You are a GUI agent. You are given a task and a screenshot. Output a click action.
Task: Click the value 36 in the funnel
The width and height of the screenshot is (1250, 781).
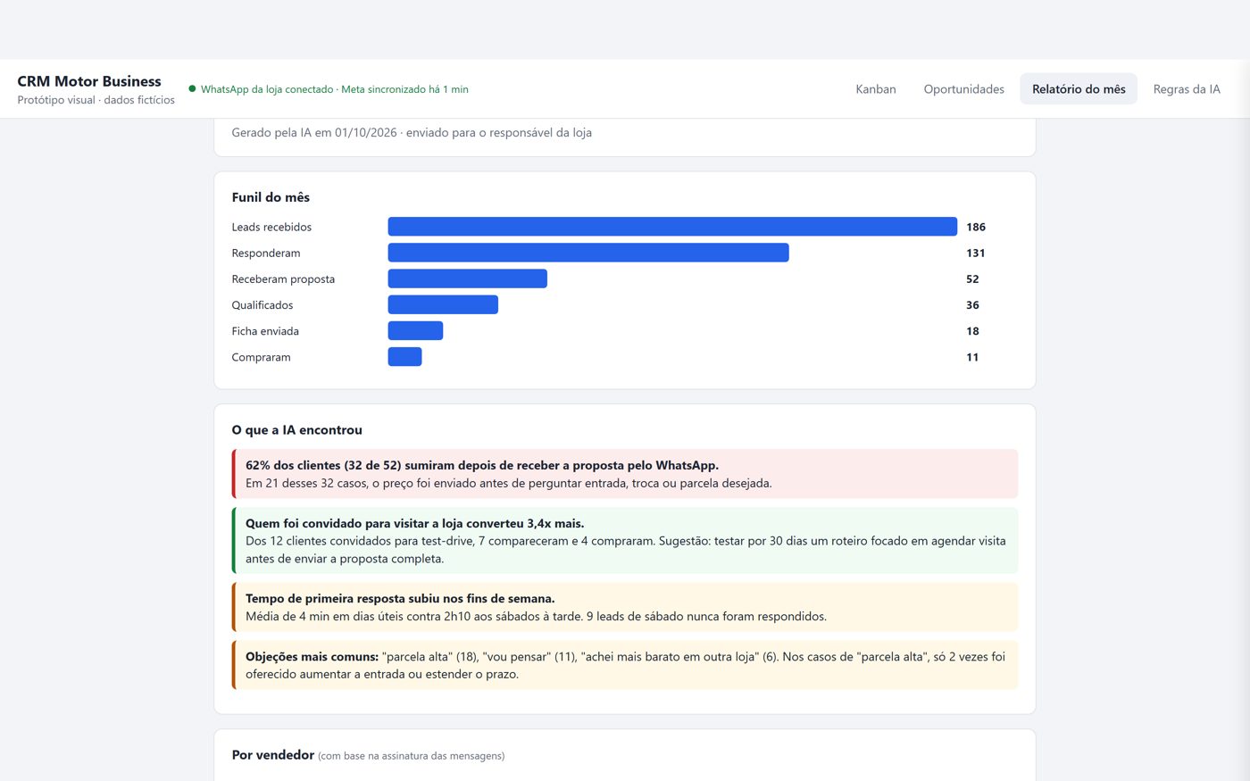(x=972, y=304)
